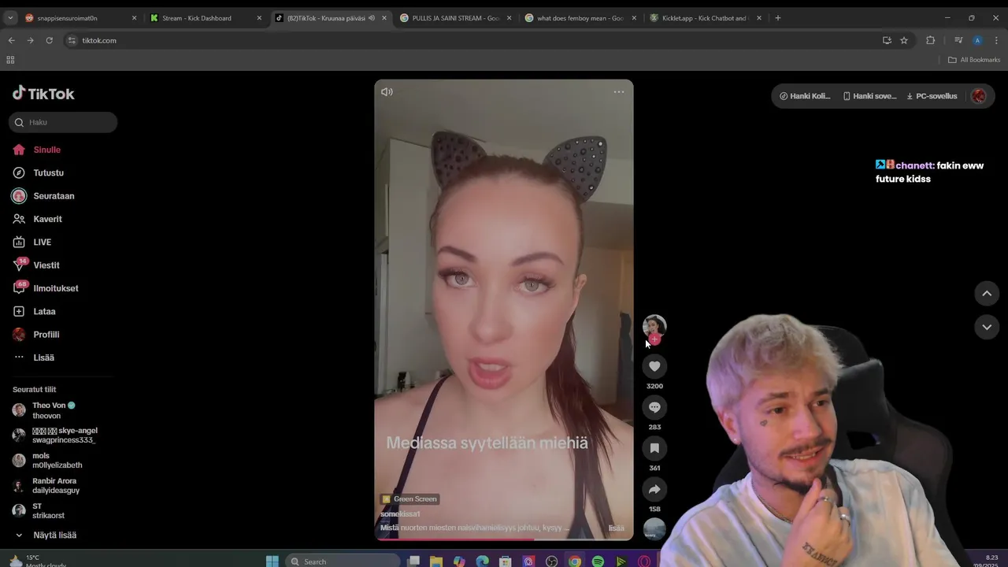Open the somekissa1 username on video
1008x567 pixels.
tap(400, 514)
